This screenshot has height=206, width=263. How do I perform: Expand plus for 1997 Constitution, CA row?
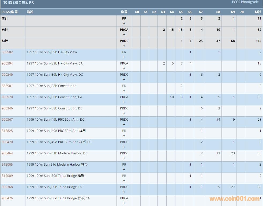tap(124, 102)
